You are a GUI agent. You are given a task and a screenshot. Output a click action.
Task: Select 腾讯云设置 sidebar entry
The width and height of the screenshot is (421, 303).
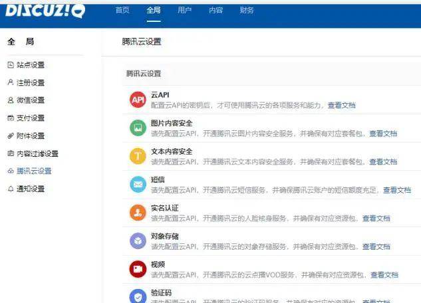click(34, 171)
